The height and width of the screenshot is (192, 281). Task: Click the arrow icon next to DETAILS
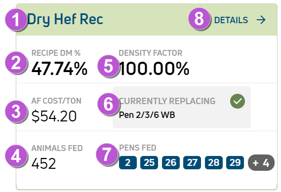pyautogui.click(x=261, y=20)
